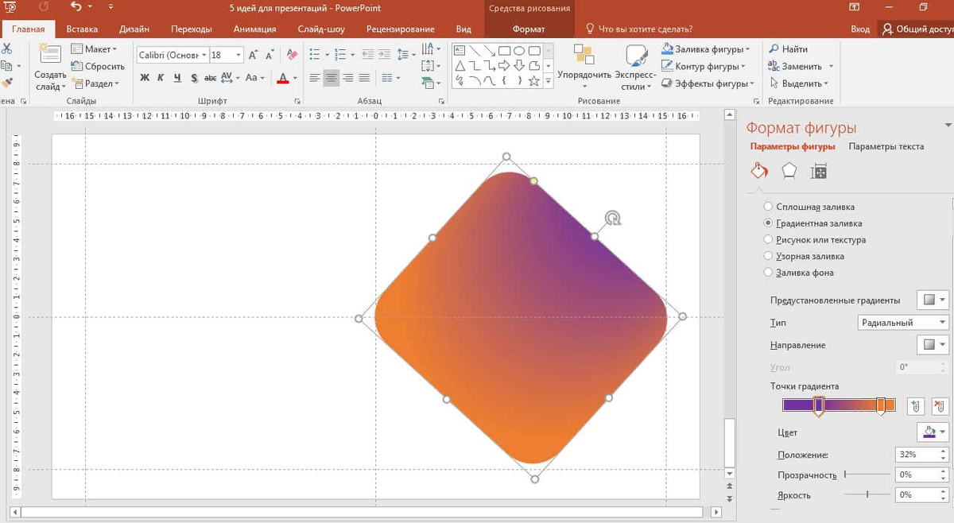Align text right in paragraph group

tap(348, 78)
